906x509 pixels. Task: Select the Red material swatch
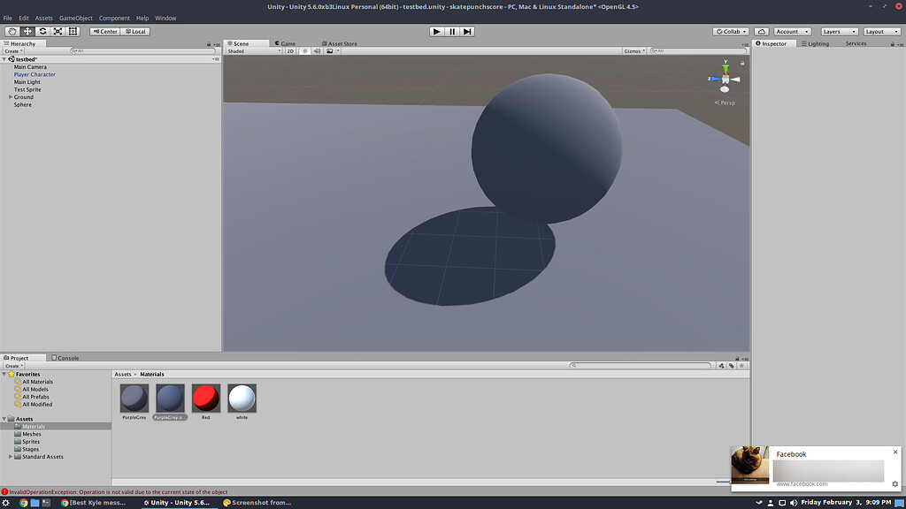click(x=205, y=398)
